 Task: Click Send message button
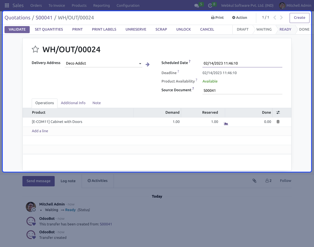pos(38,181)
